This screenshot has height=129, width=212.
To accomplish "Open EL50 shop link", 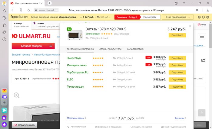I will (x=70, y=80).
